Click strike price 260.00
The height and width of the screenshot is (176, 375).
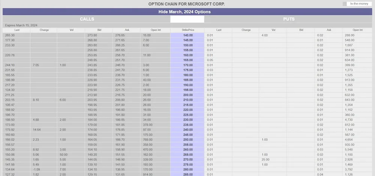click(x=188, y=150)
